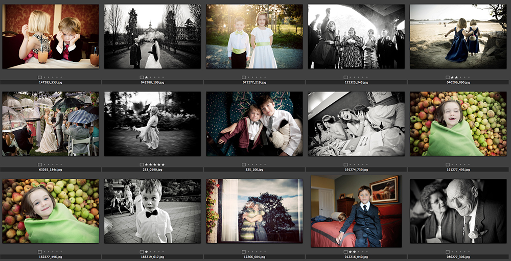511x261 pixels.
Task: Click the second star under 040206_090.jpg
Action: coord(456,77)
